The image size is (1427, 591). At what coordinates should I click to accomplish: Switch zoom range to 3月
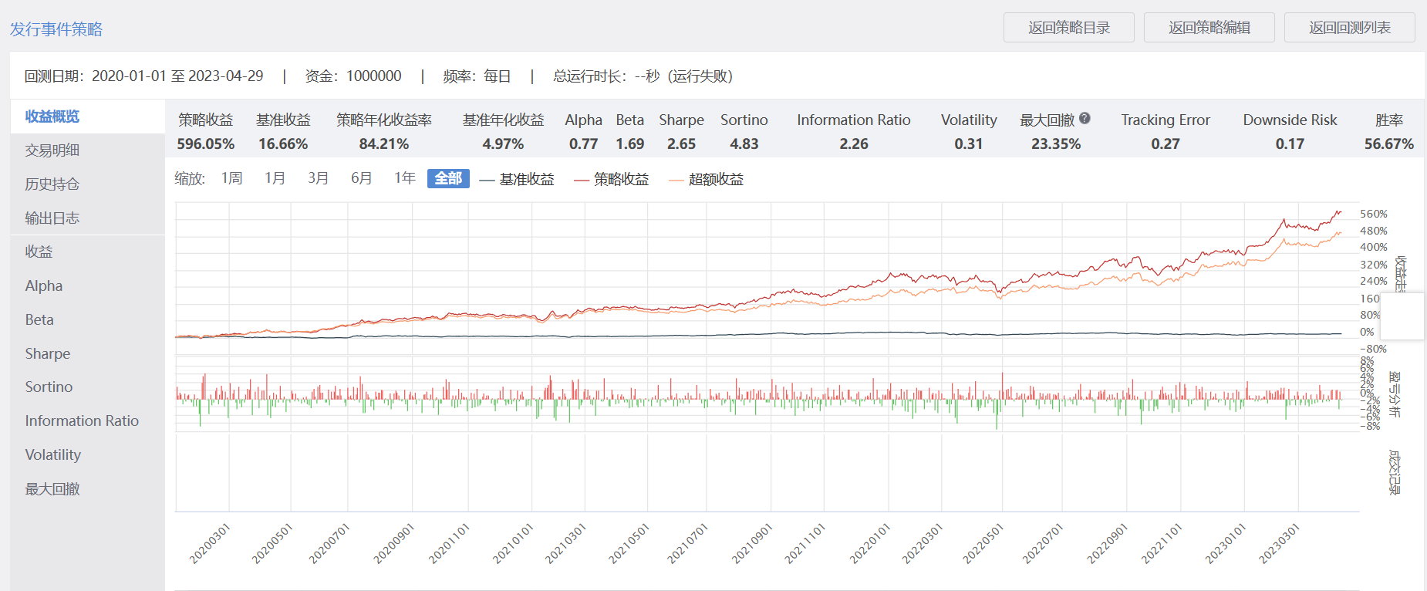[318, 178]
